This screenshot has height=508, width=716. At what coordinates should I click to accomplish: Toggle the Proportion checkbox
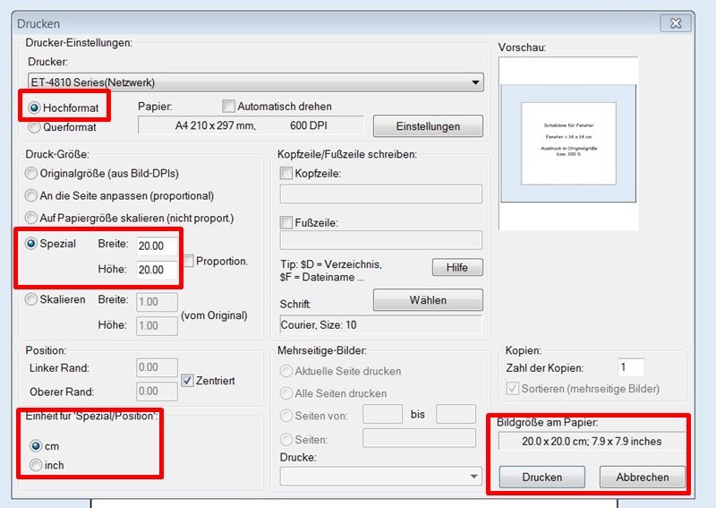[190, 261]
